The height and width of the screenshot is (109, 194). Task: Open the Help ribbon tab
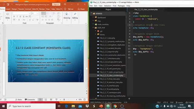point(53,9)
